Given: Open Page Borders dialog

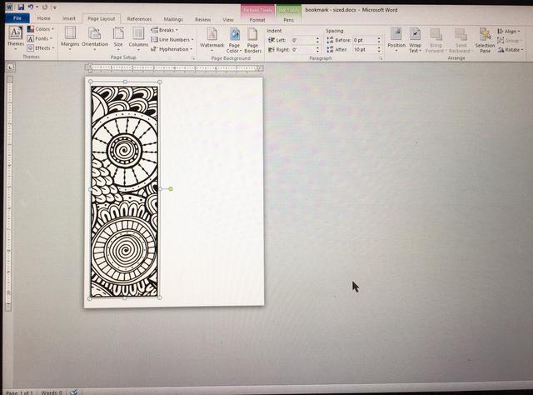Looking at the screenshot, I should [x=252, y=40].
